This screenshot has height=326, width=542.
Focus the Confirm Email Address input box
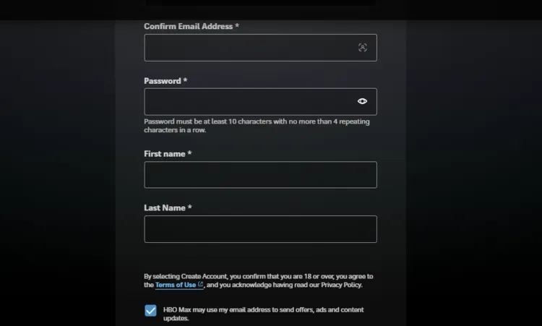(246, 48)
